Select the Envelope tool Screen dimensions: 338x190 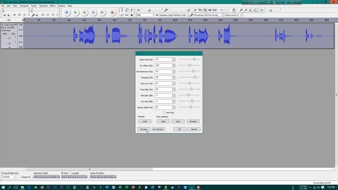tap(127, 10)
